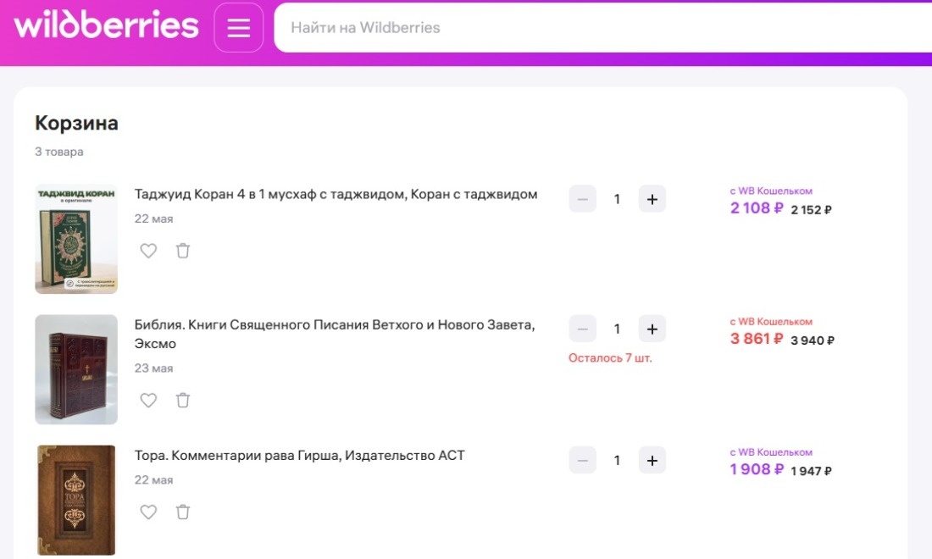The image size is (932, 559).
Task: Open Таджуид Коран product thumbnail
Action: pos(76,239)
